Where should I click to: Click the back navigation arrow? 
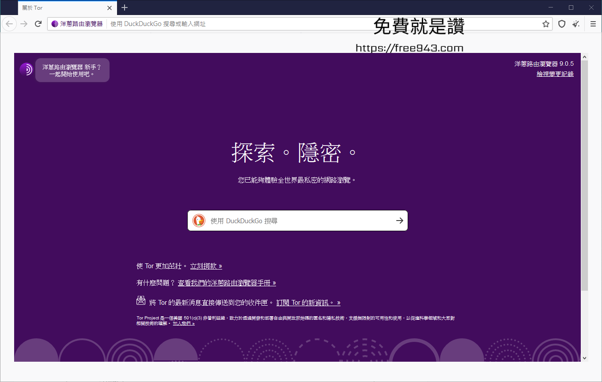(x=9, y=24)
